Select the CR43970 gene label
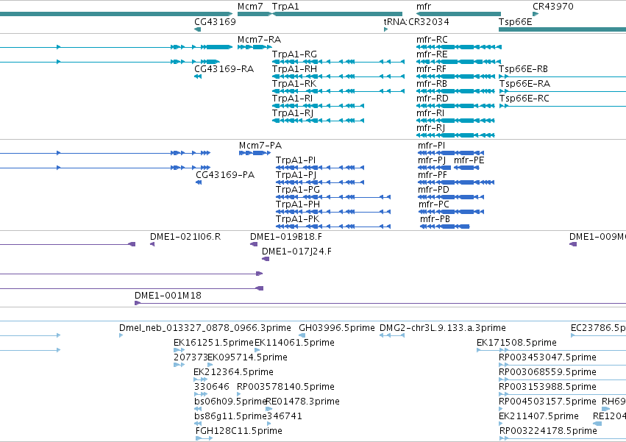 [x=553, y=7]
